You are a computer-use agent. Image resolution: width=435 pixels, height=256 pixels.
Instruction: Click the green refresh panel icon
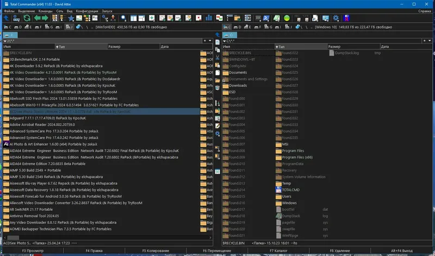click(26, 18)
